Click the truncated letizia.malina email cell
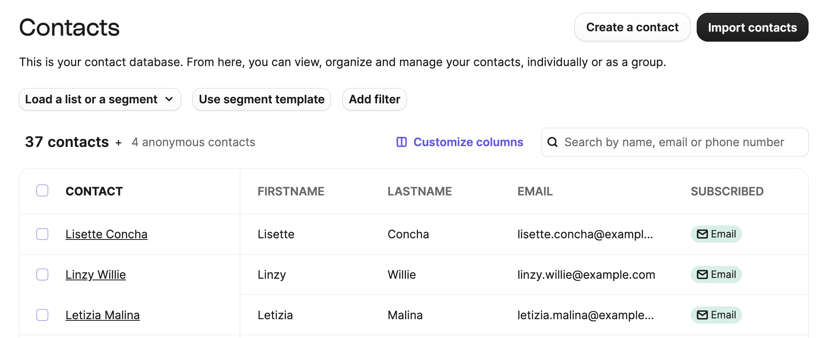Image resolution: width=819 pixels, height=338 pixels. pyautogui.click(x=586, y=315)
